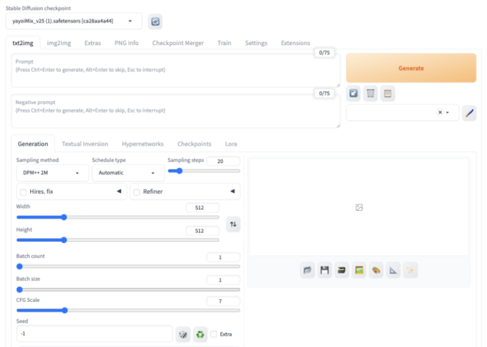The image size is (487, 347).
Task: Open the images output folder icon
Action: coord(308,270)
